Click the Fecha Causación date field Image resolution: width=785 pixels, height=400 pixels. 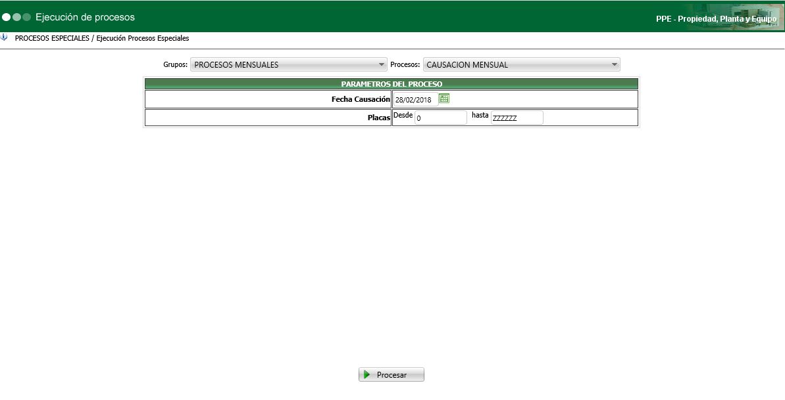pyautogui.click(x=415, y=99)
